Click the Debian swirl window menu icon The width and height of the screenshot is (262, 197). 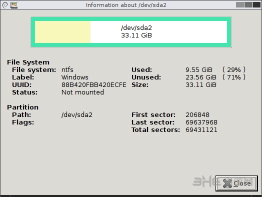point(5,5)
